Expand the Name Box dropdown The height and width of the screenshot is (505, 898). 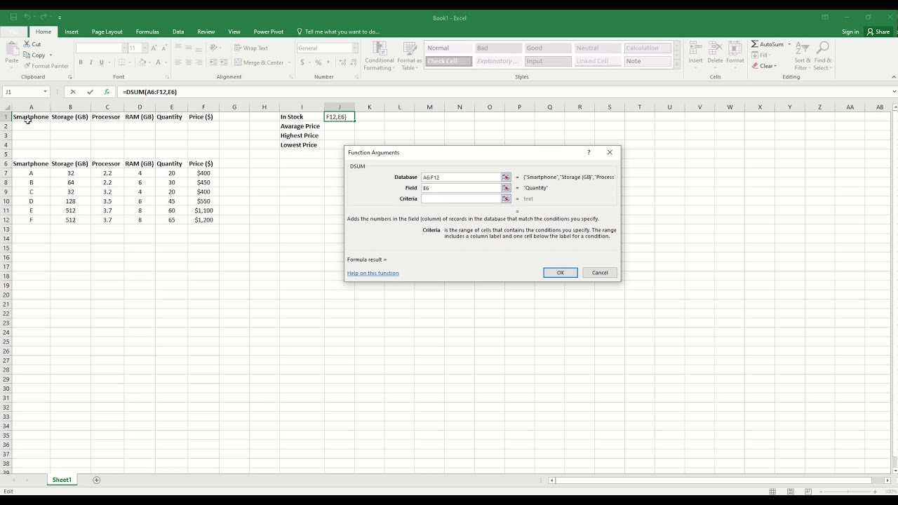pyautogui.click(x=45, y=92)
